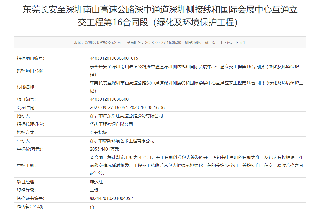Click the tenderer 深圳市广深沿江高速公路投资有限公司
This screenshot has height=213, width=314.
[x=126, y=116]
